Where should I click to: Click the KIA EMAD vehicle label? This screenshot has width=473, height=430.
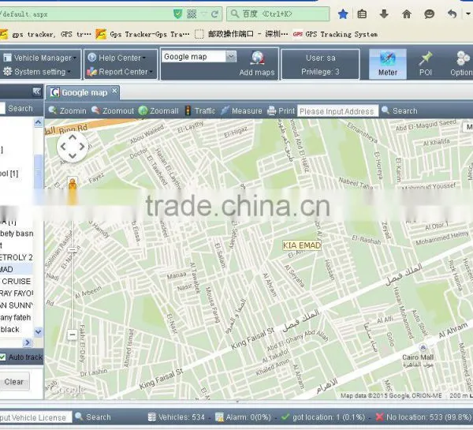click(302, 245)
